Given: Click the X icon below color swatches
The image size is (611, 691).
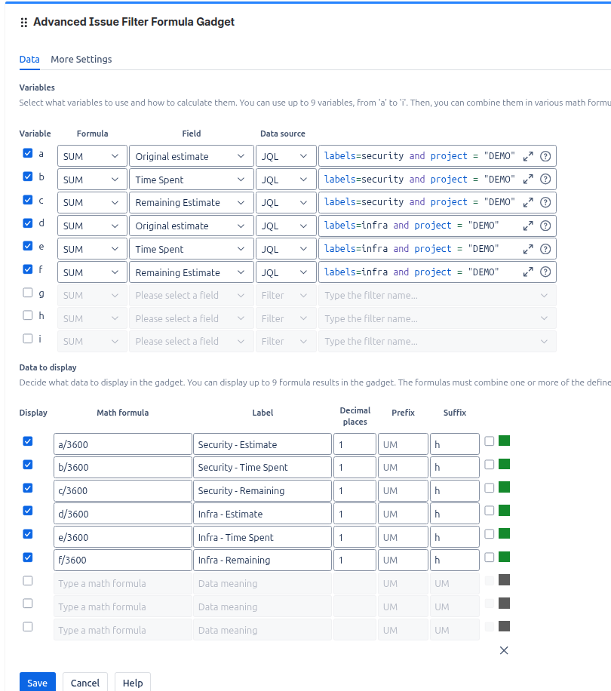Looking at the screenshot, I should pyautogui.click(x=504, y=650).
